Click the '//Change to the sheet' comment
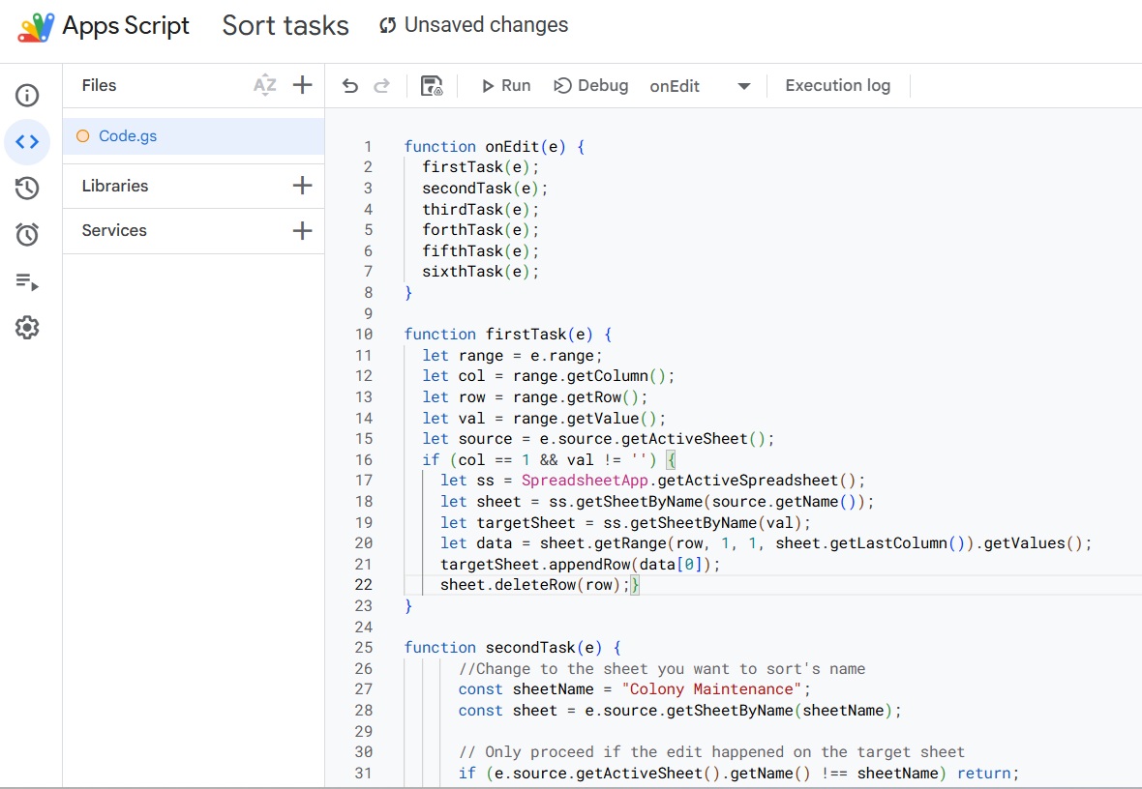This screenshot has height=789, width=1142. click(662, 669)
